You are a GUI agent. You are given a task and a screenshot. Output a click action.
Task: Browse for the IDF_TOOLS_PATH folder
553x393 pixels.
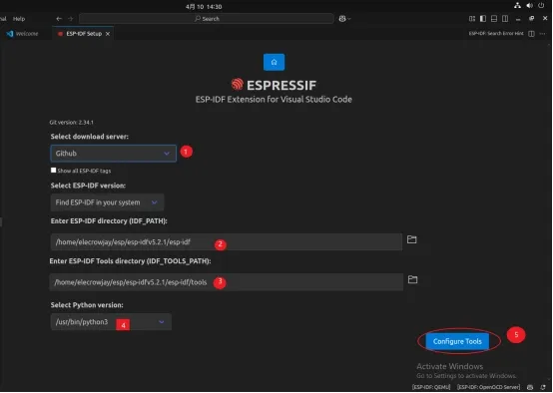point(412,279)
